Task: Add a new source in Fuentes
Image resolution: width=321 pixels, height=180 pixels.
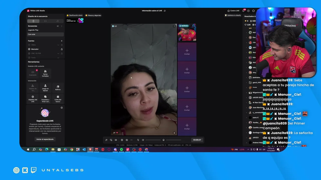Action: pos(62,41)
